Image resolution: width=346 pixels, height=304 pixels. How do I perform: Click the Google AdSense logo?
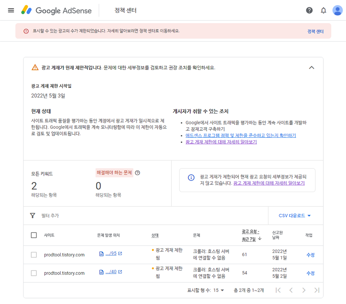(56, 10)
